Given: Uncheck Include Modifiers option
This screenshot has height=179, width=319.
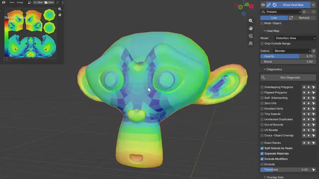Looking at the screenshot, I should pyautogui.click(x=262, y=159).
